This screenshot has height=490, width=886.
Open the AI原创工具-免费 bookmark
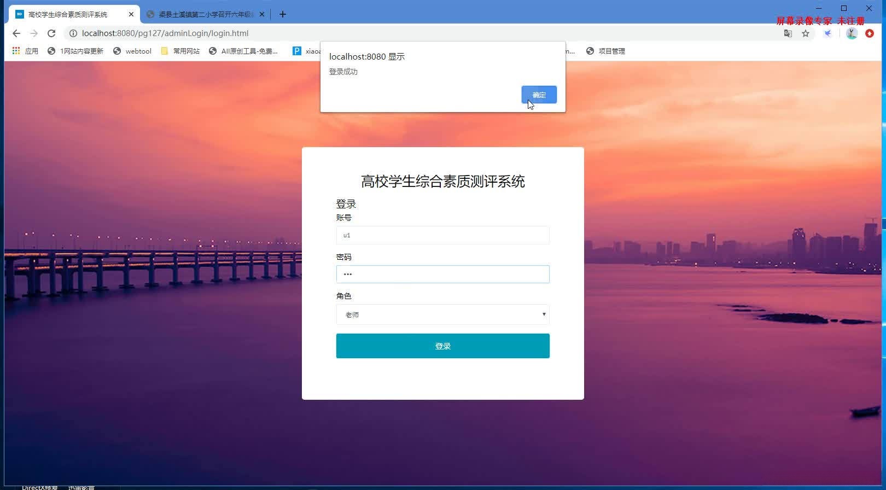(x=243, y=51)
